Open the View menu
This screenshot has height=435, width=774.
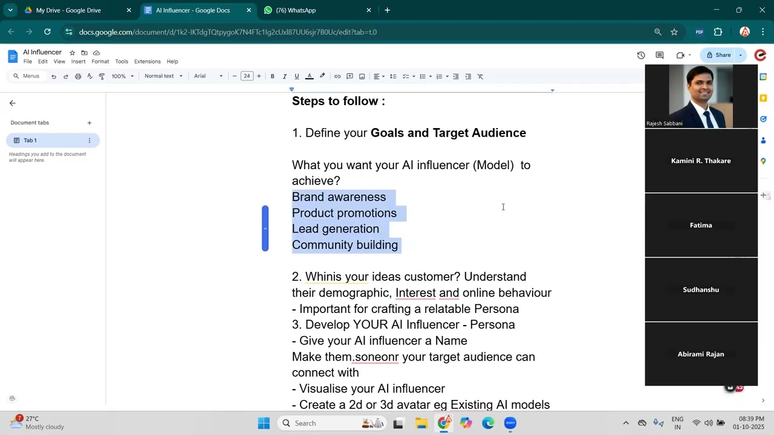click(x=59, y=62)
